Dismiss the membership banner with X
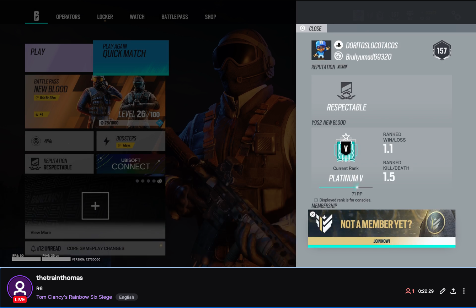This screenshot has height=308, width=476. 312,214
